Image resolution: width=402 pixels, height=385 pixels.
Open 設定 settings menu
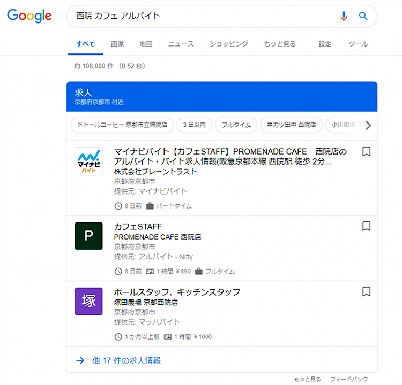click(x=325, y=44)
